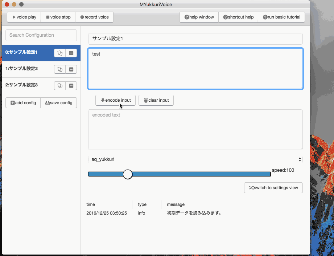This screenshot has height=256, width=334.
Task: Open the aq_yukkuri voice dropdown
Action: 195,159
